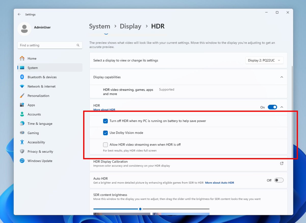Viewport: 306px width, 223px height.
Task: Uncheck turn off HDR on battery option
Action: pyautogui.click(x=105, y=121)
